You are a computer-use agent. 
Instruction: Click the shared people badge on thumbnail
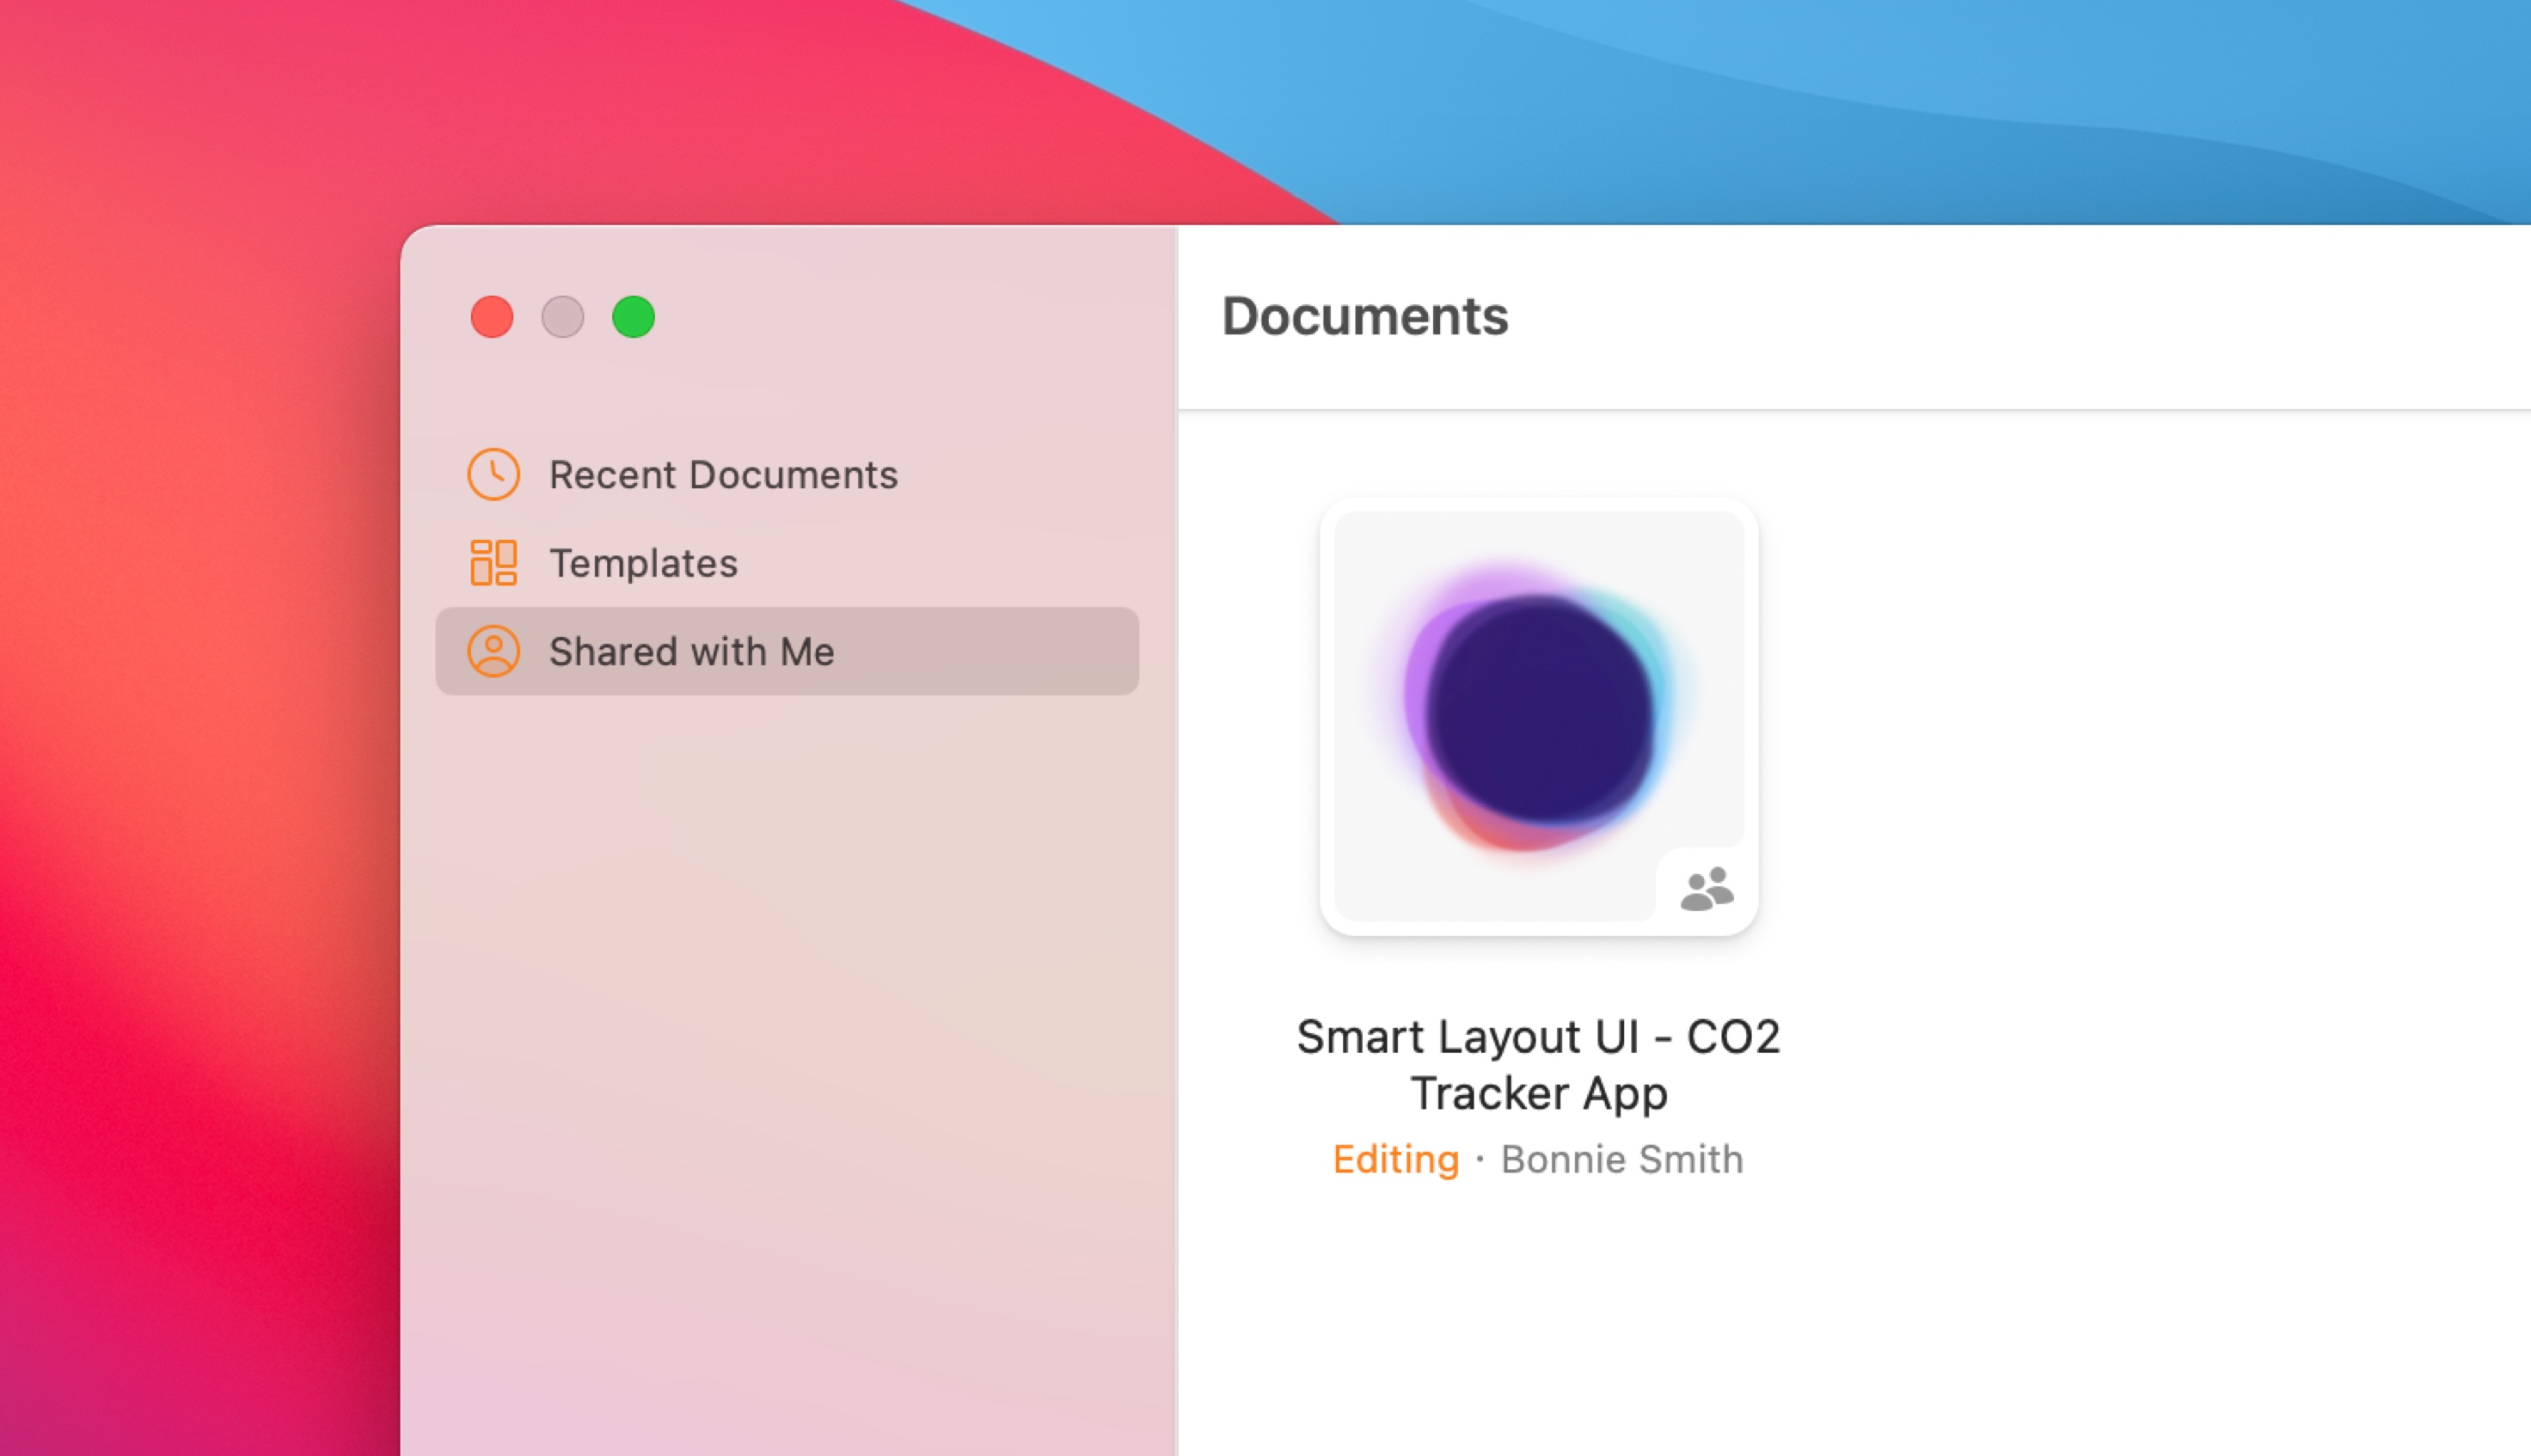1706,888
